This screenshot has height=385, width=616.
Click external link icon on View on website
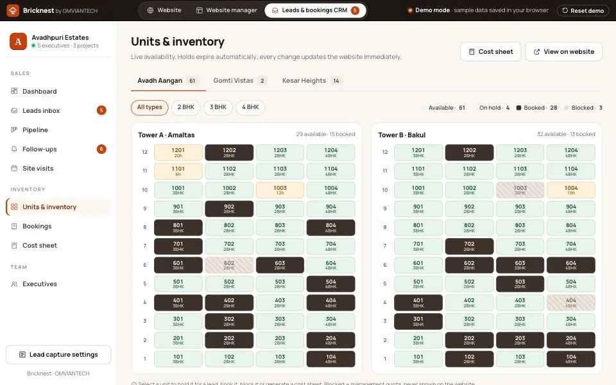536,51
